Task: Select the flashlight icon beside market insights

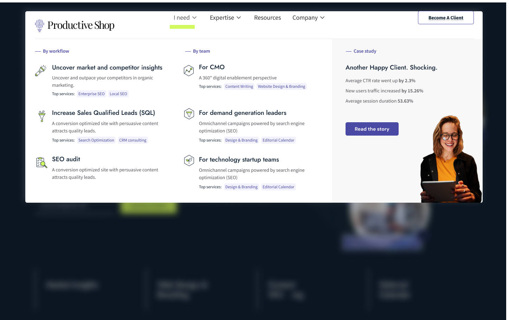Action: point(41,70)
